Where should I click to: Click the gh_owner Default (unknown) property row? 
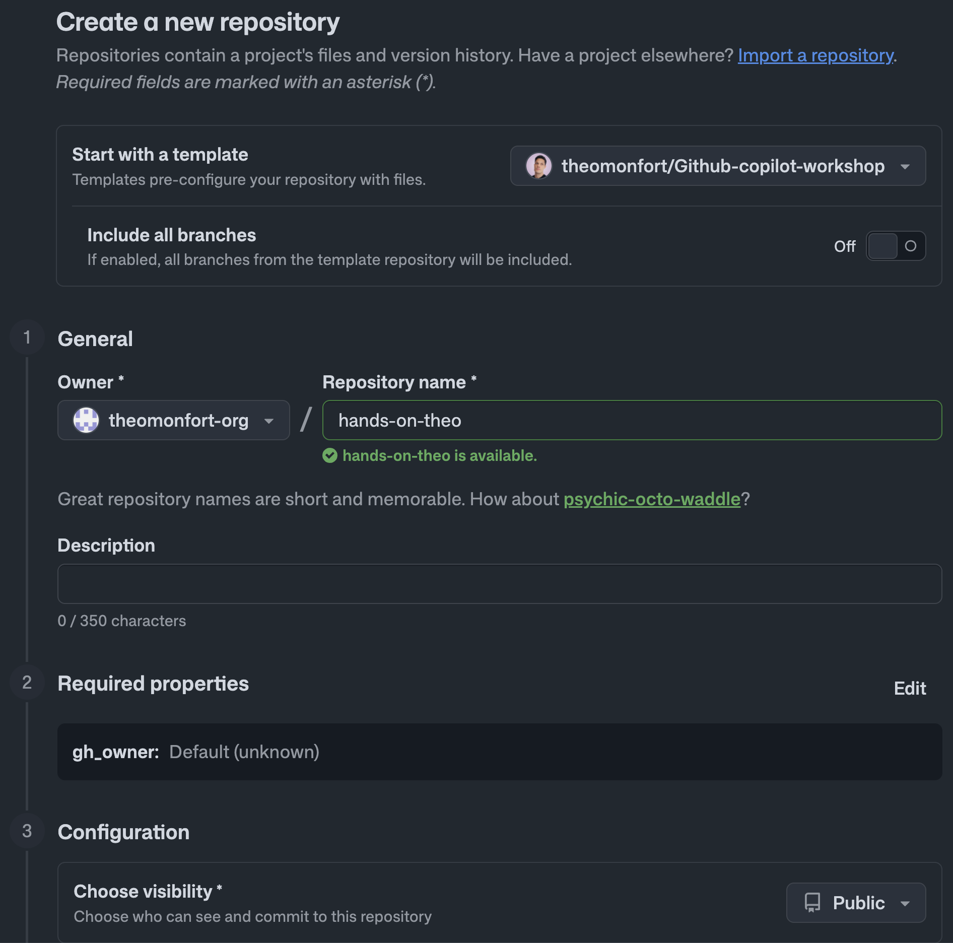[500, 752]
